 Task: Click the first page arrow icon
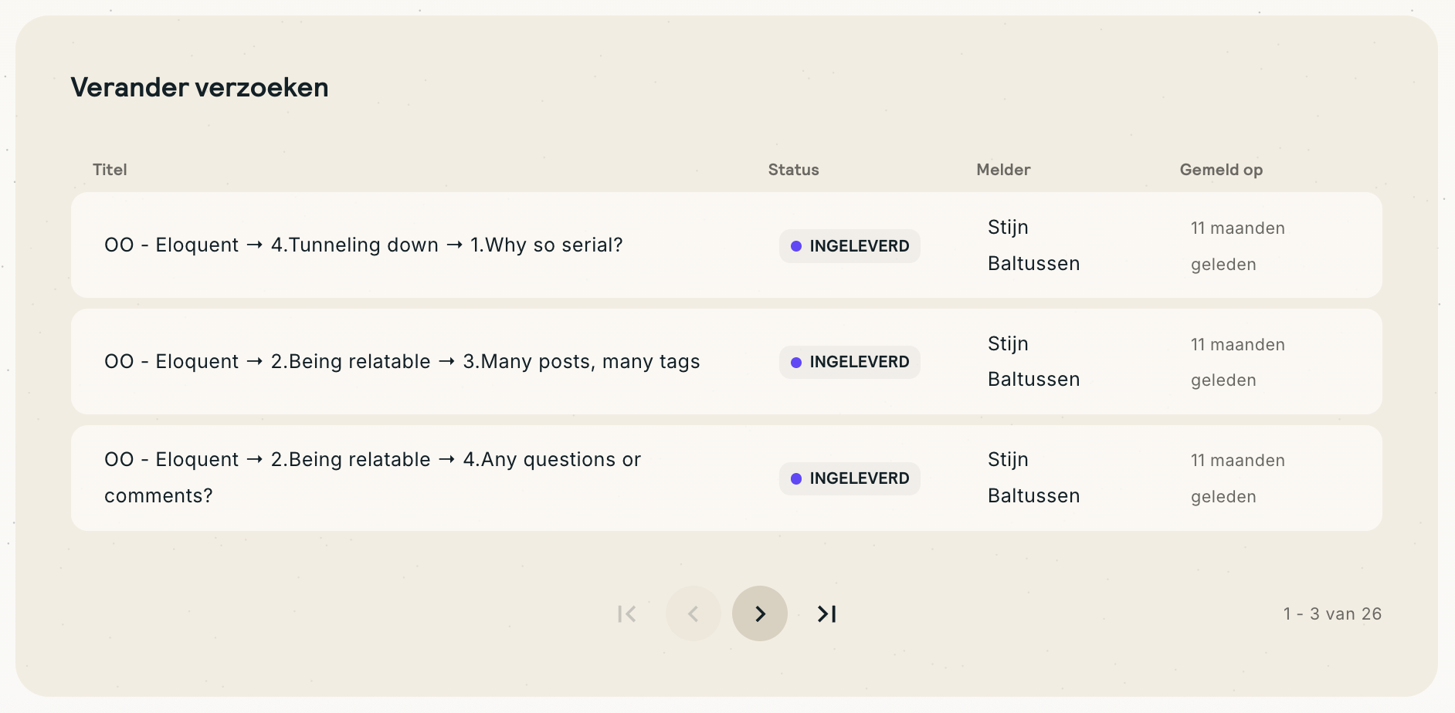pos(626,613)
